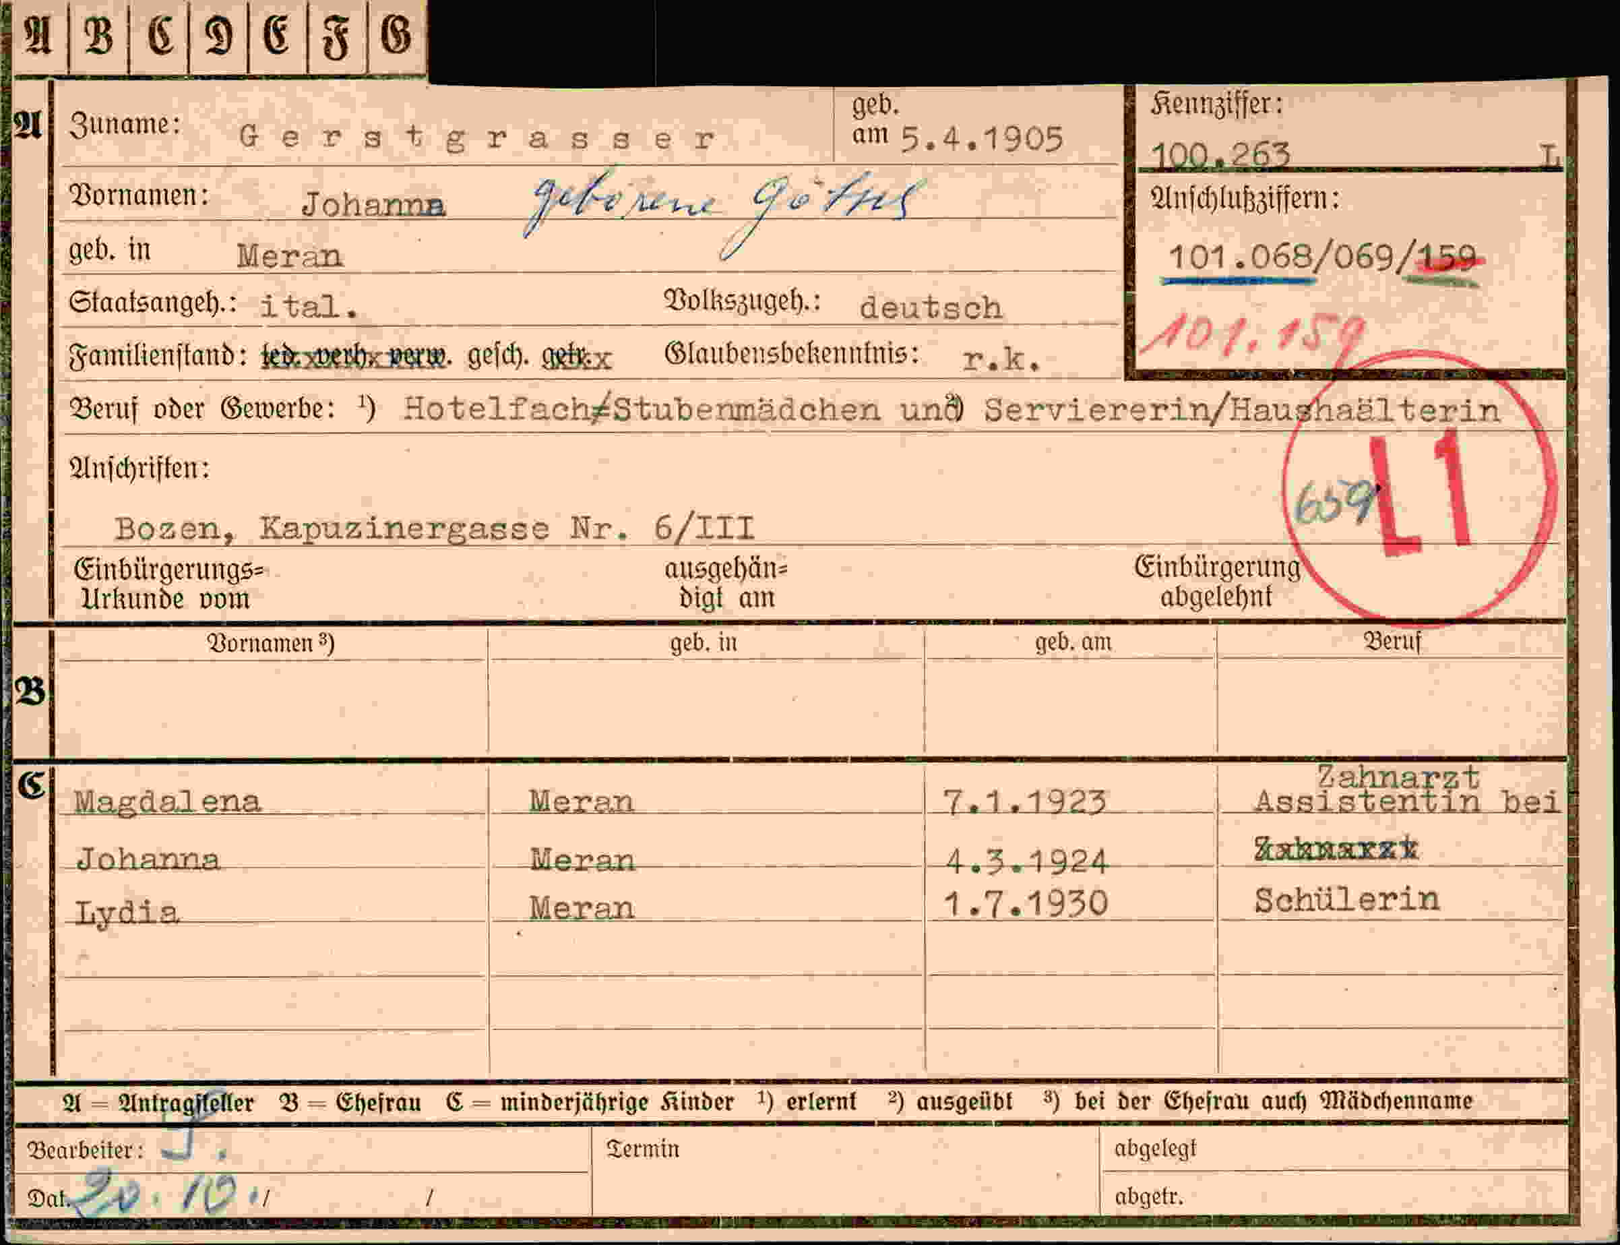The height and width of the screenshot is (1245, 1620).
Task: Click applicant's first name 'Johanna' beside Vornamen
Action: pos(373,204)
